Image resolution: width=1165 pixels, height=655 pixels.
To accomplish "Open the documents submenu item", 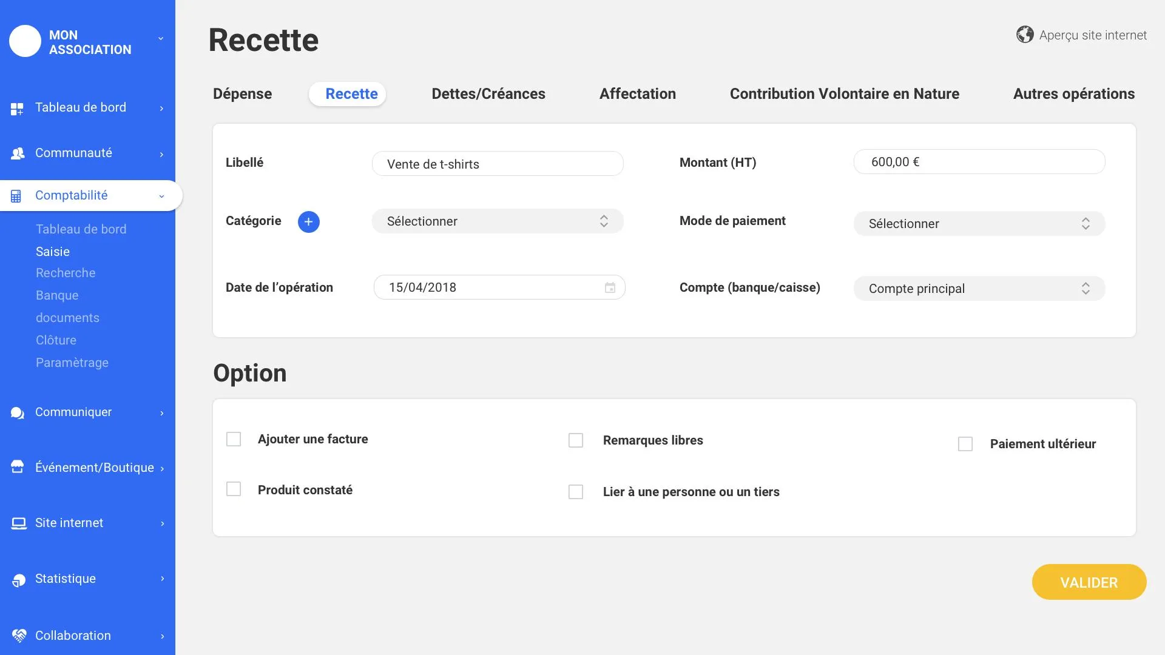I will [x=67, y=318].
